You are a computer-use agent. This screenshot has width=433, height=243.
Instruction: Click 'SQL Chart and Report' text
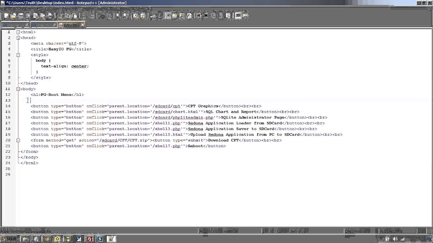(x=231, y=112)
